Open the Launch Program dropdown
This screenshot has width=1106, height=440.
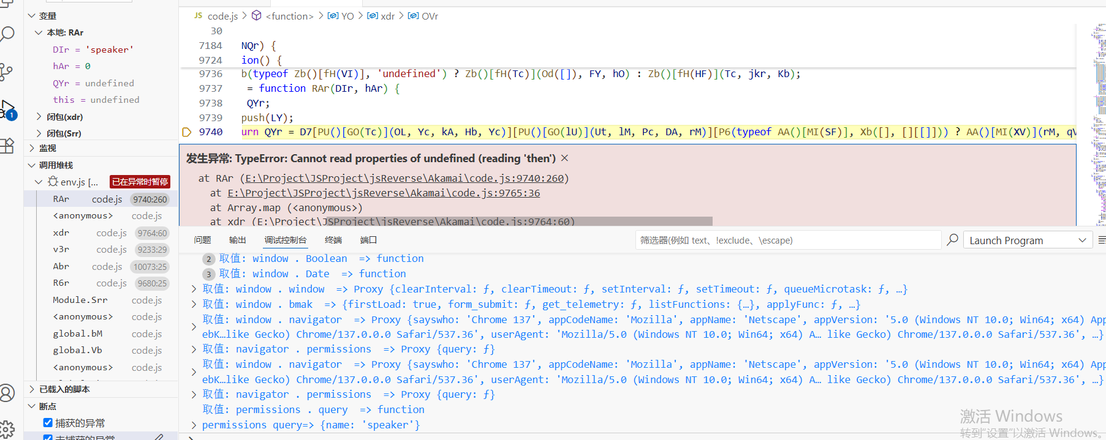coord(1027,241)
